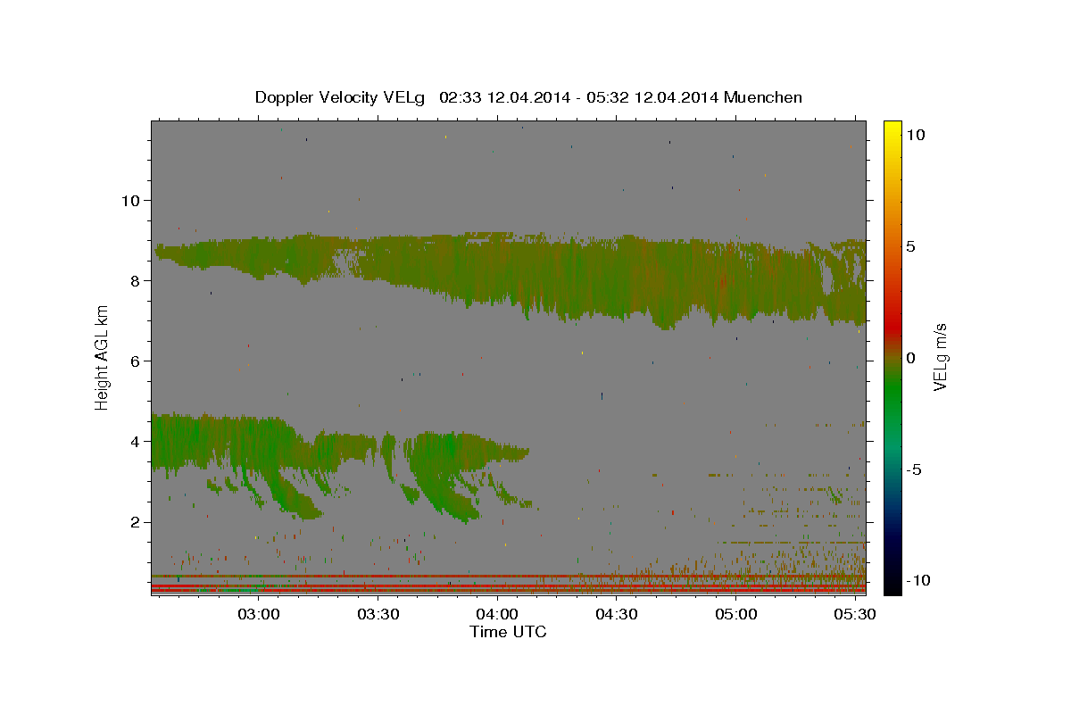This screenshot has width=1071, height=714.
Task: Click the 05:30 time tick label
Action: tap(854, 615)
